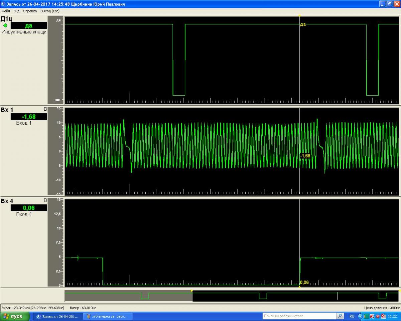Click the yellow cursor marker atop Д1ц graph
401x321 pixels.
click(x=299, y=16)
